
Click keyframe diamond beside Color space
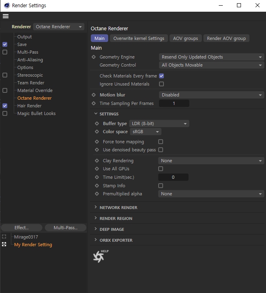pyautogui.click(x=97, y=132)
